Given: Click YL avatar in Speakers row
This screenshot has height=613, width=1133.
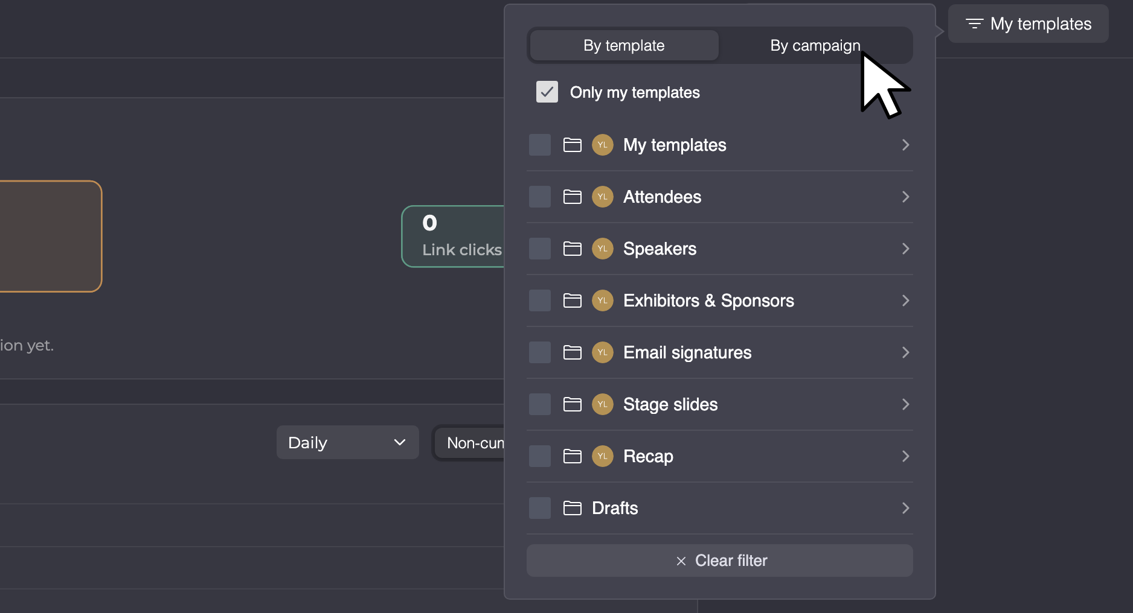Looking at the screenshot, I should tap(603, 249).
